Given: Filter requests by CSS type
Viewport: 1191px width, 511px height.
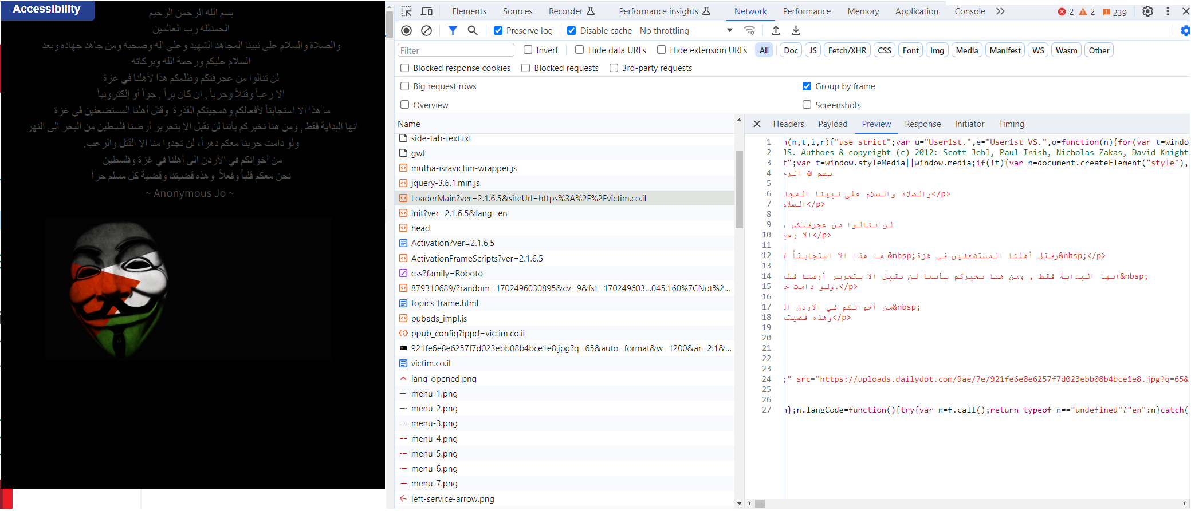Looking at the screenshot, I should pyautogui.click(x=885, y=50).
